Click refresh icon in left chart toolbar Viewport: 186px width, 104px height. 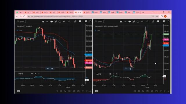pyautogui.click(x=90, y=21)
